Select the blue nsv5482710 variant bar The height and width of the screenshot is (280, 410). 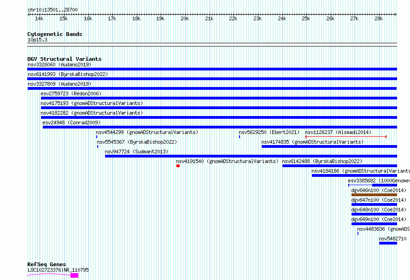tap(388, 243)
